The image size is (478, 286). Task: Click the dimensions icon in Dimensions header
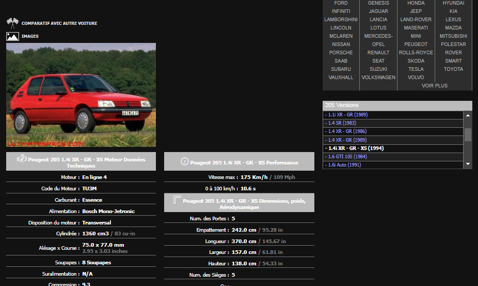coord(177,200)
